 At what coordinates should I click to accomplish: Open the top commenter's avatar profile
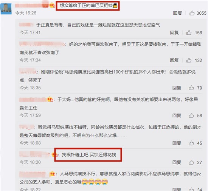(x=6, y=9)
